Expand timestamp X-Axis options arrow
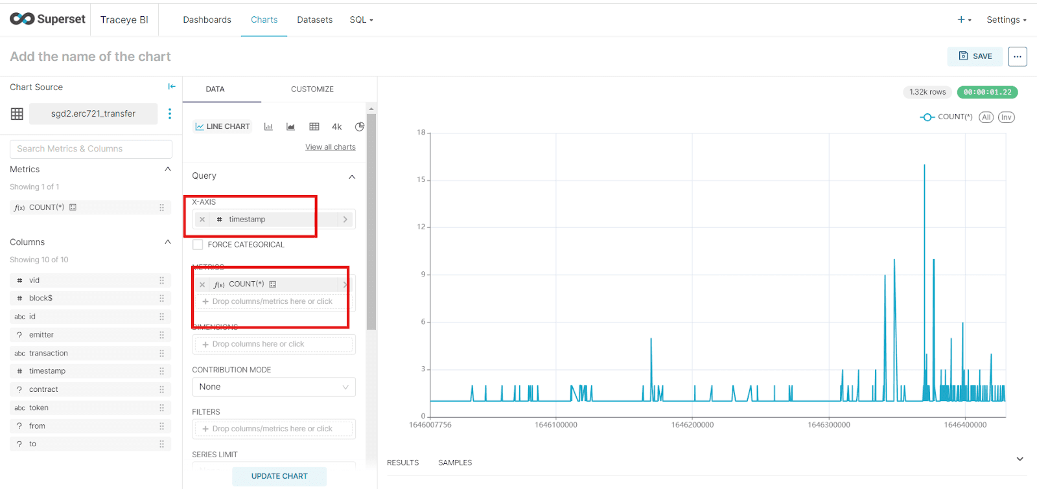Image resolution: width=1037 pixels, height=489 pixels. 345,220
